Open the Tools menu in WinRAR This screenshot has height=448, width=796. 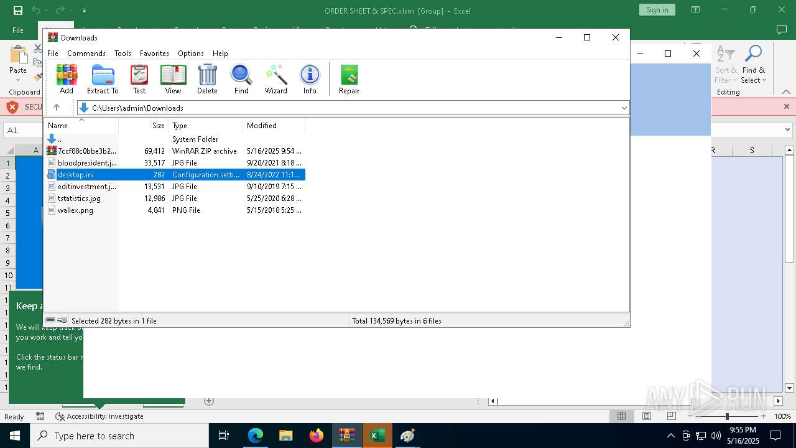tap(123, 54)
